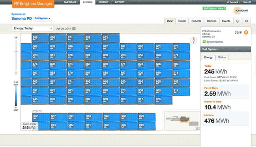This screenshot has height=147, width=256.
Task: Select the solar panel showing 916 Wh
Action: 111,82
